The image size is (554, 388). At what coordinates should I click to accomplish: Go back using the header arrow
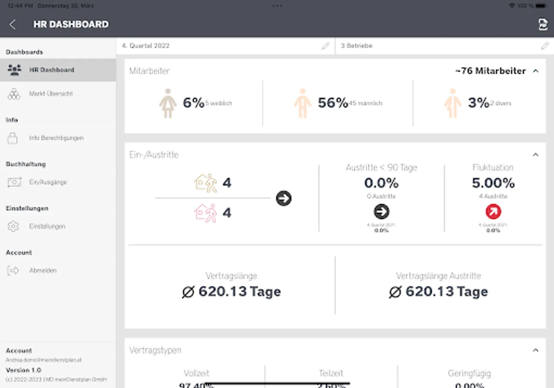click(12, 25)
